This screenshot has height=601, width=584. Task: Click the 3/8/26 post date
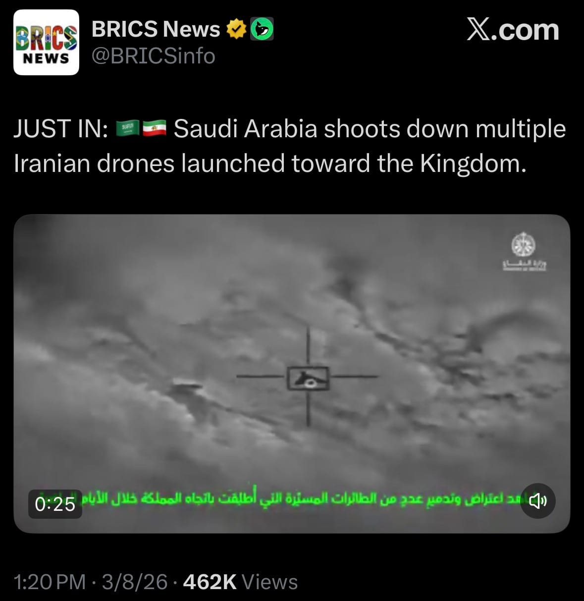pos(135,582)
